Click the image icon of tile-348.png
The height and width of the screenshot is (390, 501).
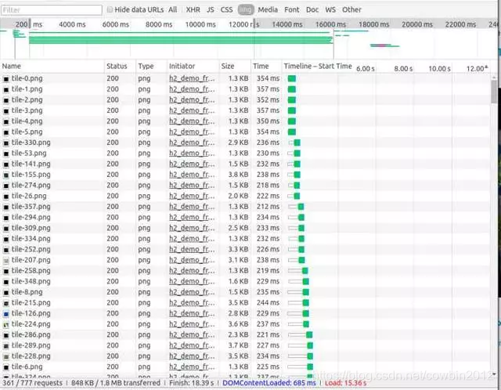point(6,282)
